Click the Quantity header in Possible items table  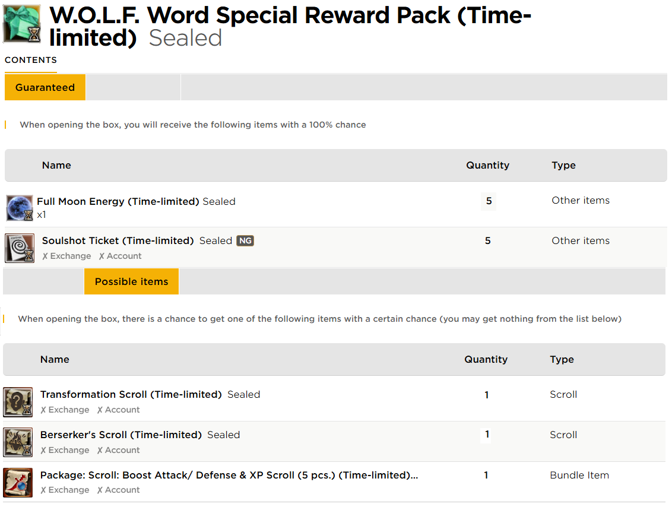tap(486, 360)
